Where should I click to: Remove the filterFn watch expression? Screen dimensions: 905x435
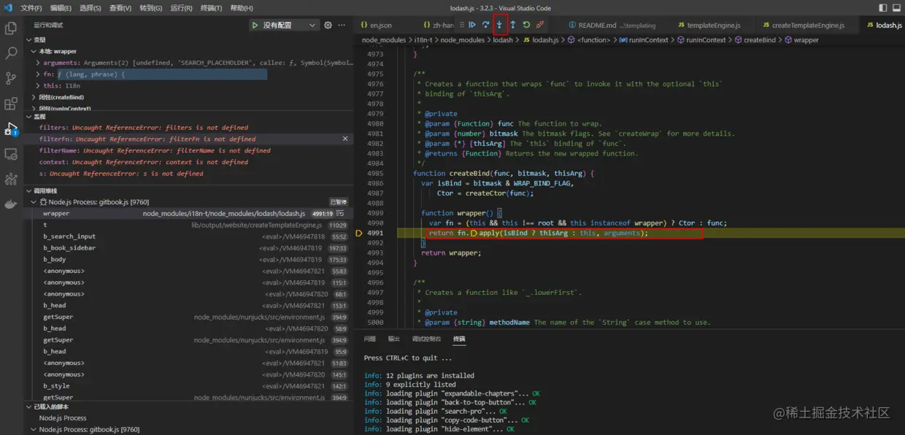(x=345, y=139)
